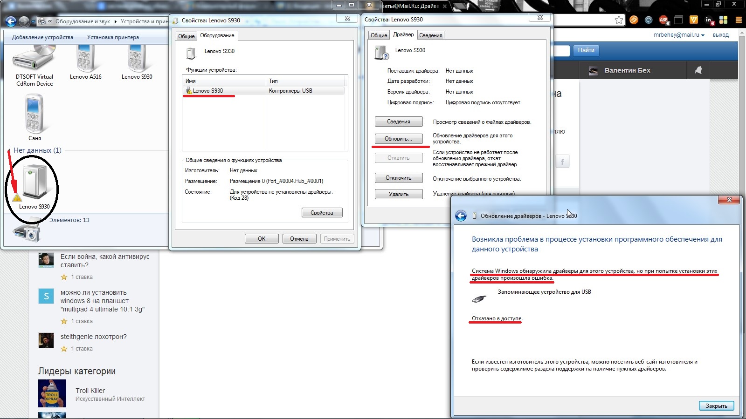Click the Свойства button in the hardware dialog

(322, 213)
